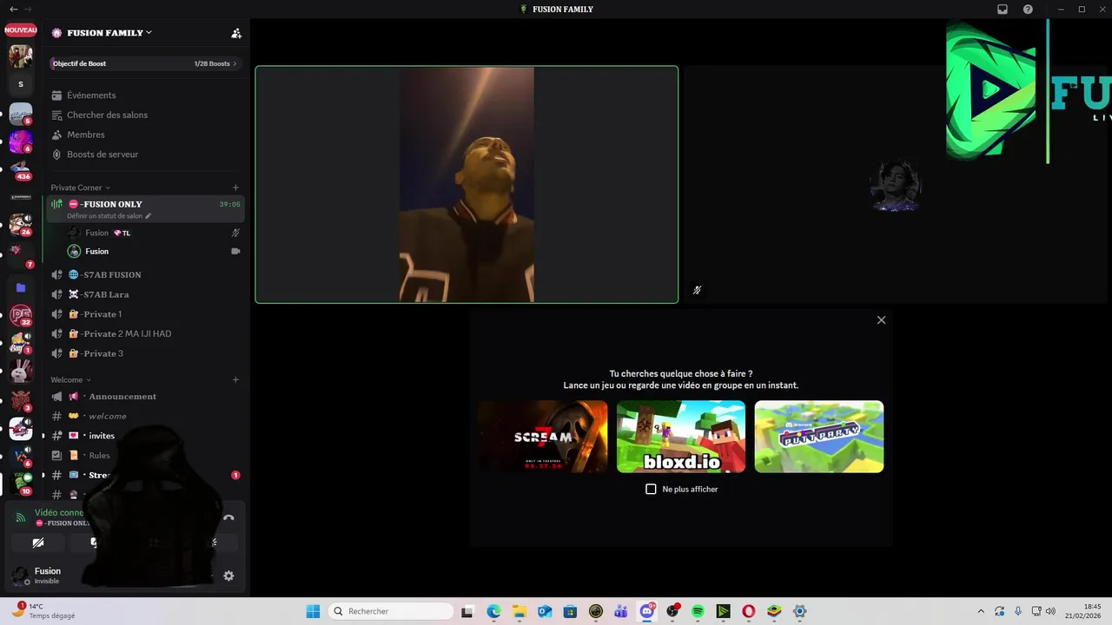Go back with the title bar back arrow
Image resolution: width=1112 pixels, height=625 pixels.
pyautogui.click(x=13, y=9)
